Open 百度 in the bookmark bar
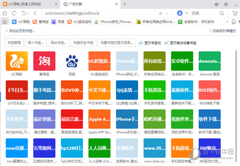 [x=58, y=22]
